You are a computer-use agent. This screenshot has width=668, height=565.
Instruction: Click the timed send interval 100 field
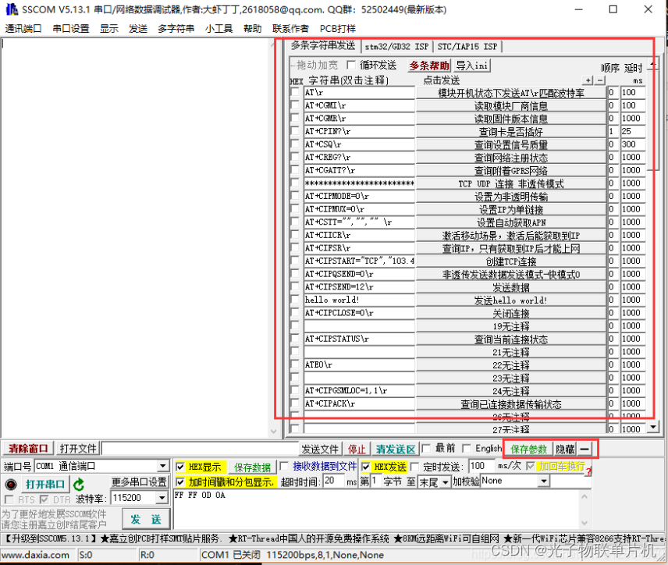point(482,466)
